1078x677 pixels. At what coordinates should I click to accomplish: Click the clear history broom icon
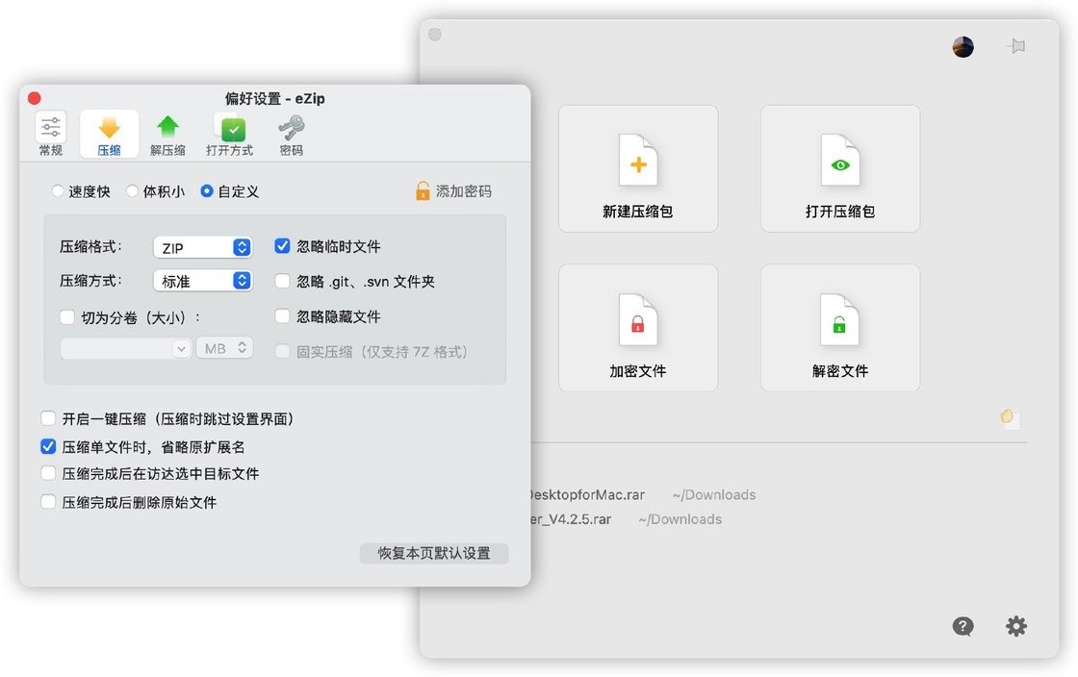1010,418
